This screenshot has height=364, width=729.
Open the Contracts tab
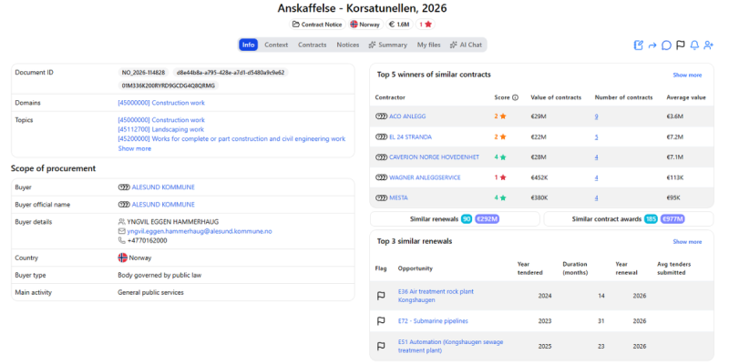pyautogui.click(x=312, y=45)
